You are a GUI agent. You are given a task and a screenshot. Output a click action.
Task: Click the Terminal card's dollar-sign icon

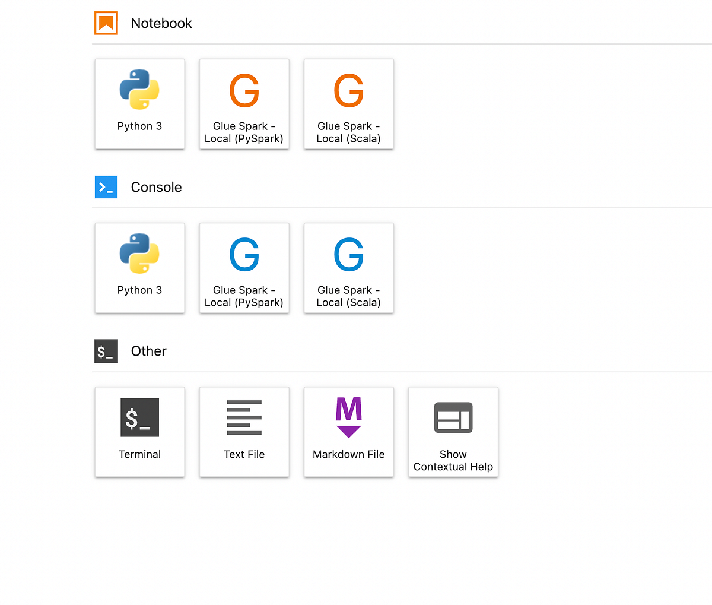[139, 417]
